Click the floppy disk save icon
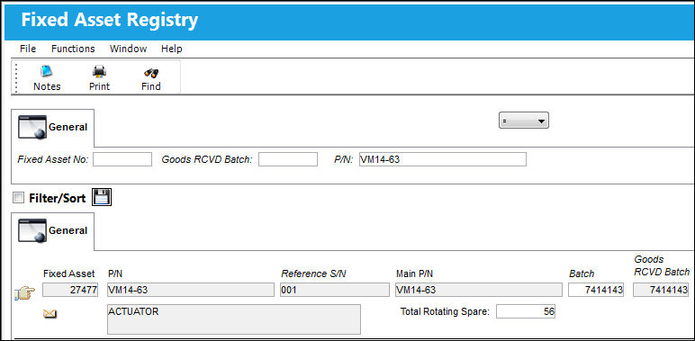The height and width of the screenshot is (341, 695). pyautogui.click(x=102, y=197)
